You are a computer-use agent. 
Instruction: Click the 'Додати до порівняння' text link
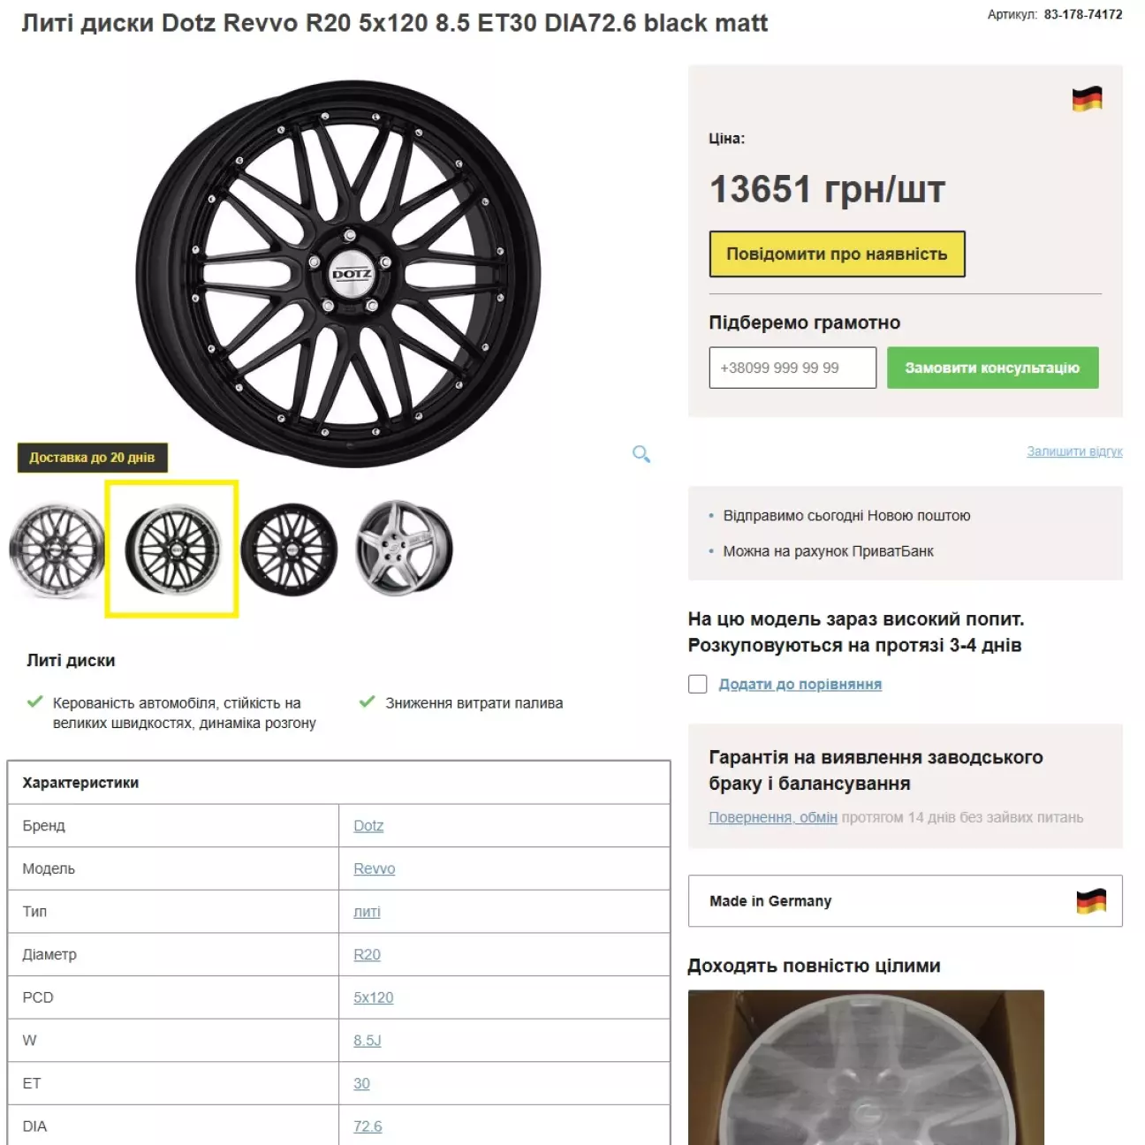pos(800,685)
